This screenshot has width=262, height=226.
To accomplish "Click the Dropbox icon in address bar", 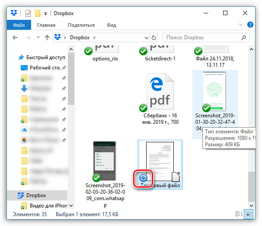I will click(58, 37).
